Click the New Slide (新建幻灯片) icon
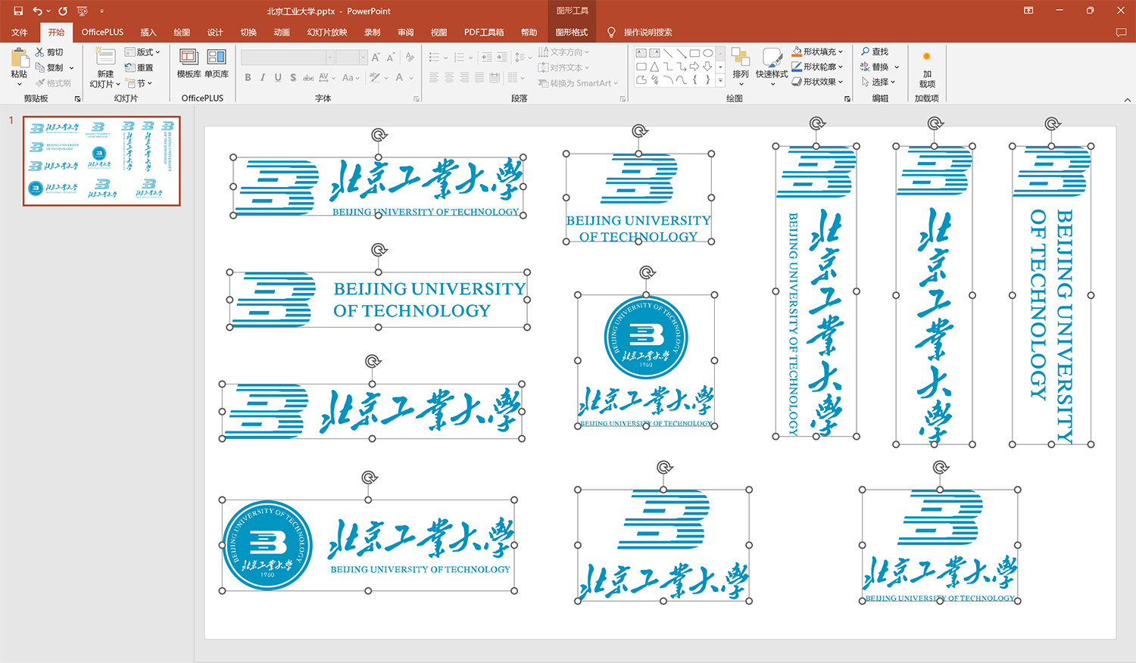 coord(105,57)
